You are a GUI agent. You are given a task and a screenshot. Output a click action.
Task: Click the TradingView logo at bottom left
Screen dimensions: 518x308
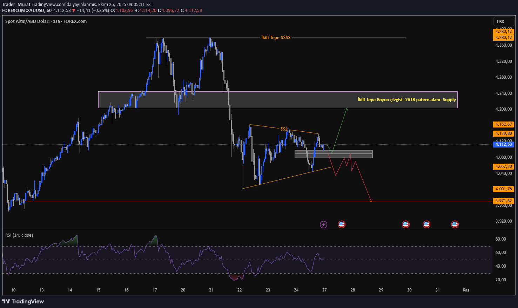point(23,301)
